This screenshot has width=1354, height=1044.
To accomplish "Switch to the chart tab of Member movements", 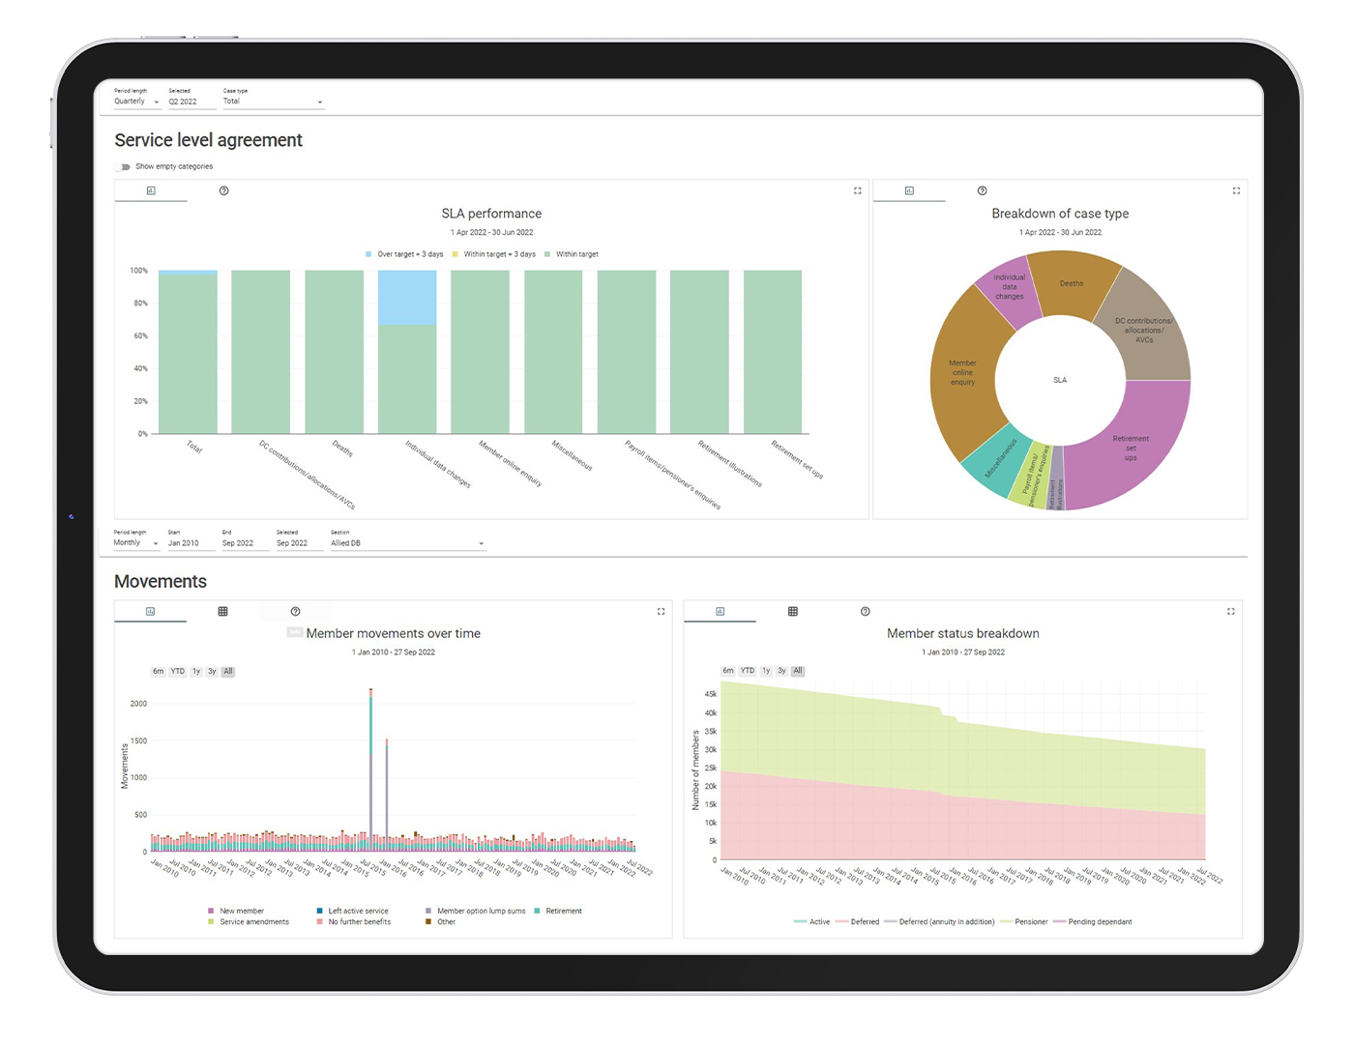I will [150, 611].
